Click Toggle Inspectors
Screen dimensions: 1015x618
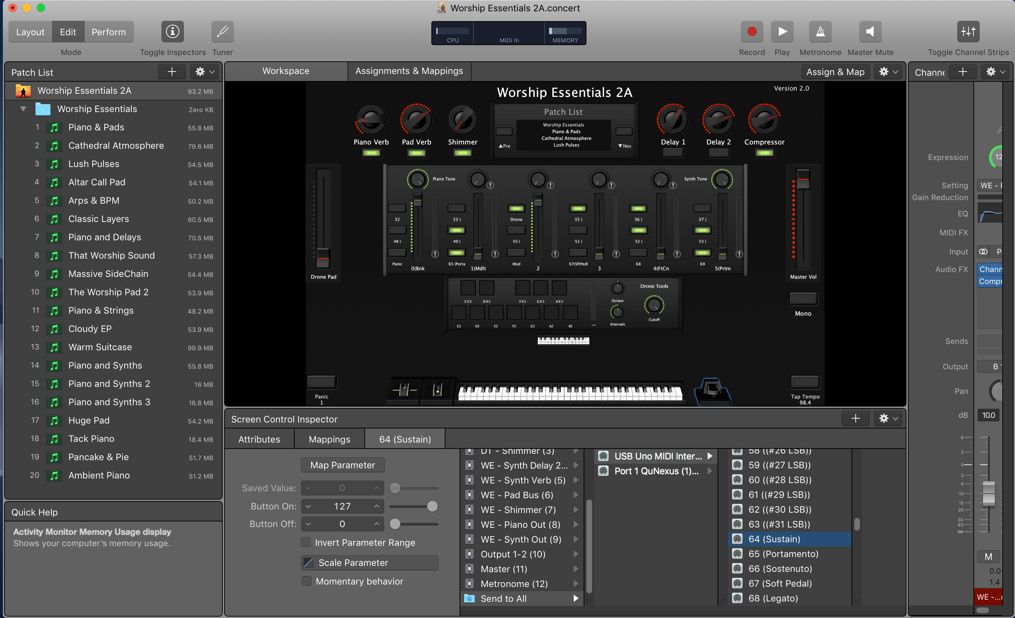pos(172,31)
